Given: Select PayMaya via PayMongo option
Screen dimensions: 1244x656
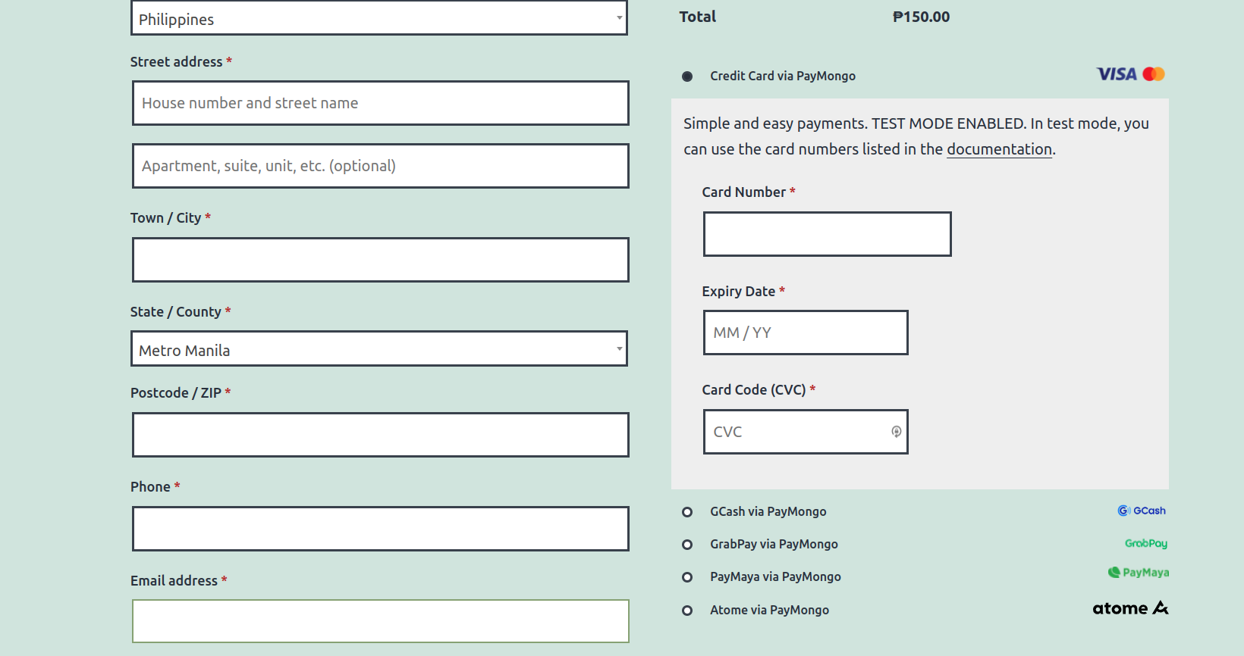Looking at the screenshot, I should pyautogui.click(x=687, y=577).
